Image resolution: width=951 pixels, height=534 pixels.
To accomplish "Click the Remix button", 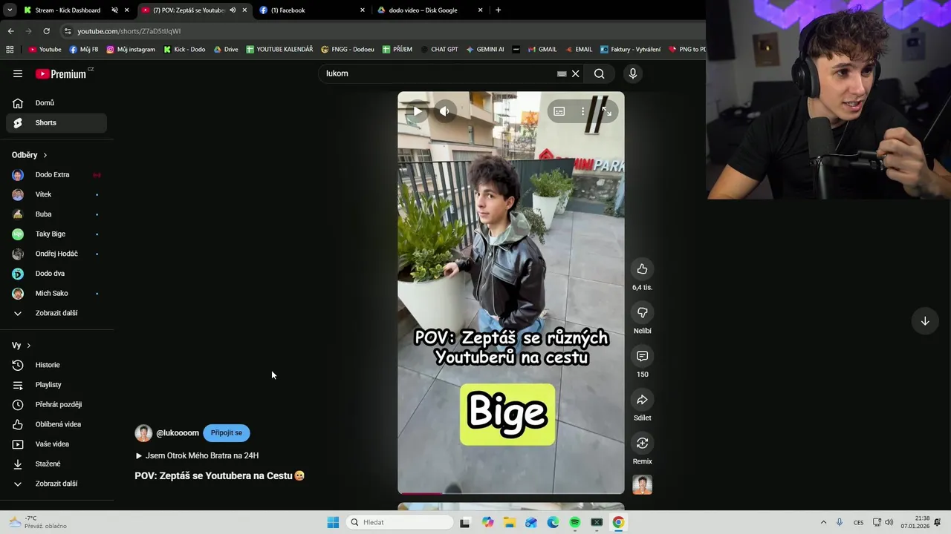I will 643,443.
